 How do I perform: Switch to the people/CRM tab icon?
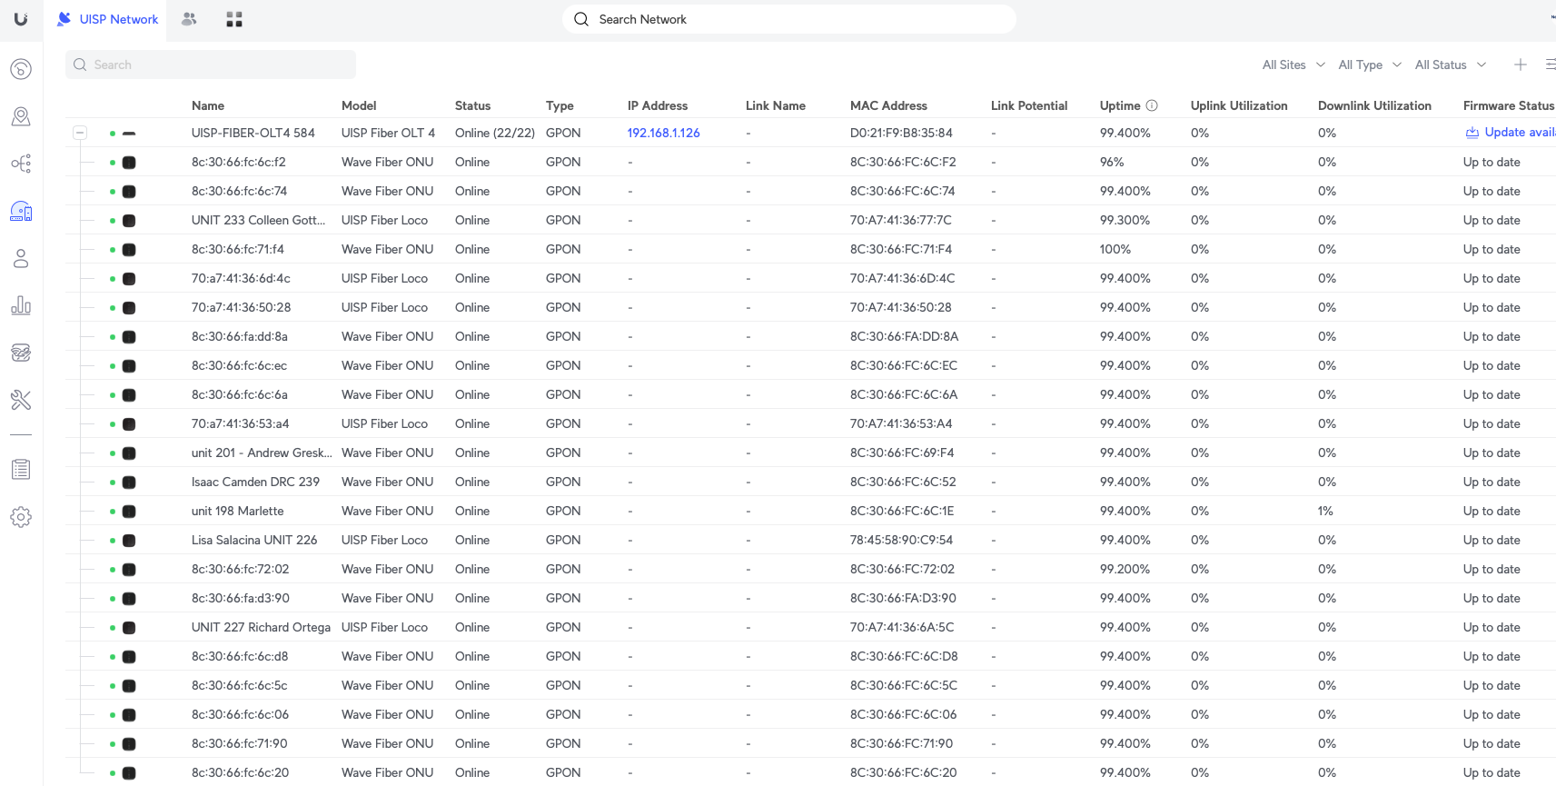[x=189, y=19]
